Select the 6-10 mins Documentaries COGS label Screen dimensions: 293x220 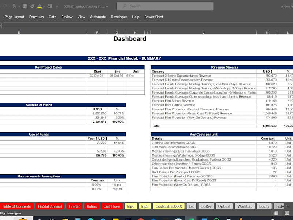(175, 147)
